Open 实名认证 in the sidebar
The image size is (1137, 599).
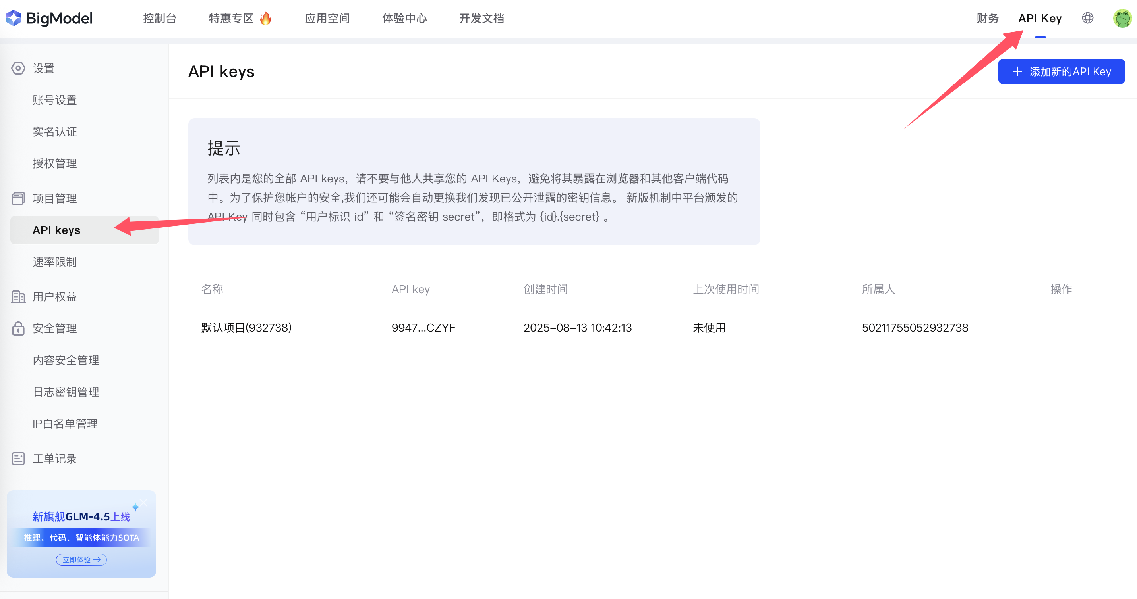point(55,132)
